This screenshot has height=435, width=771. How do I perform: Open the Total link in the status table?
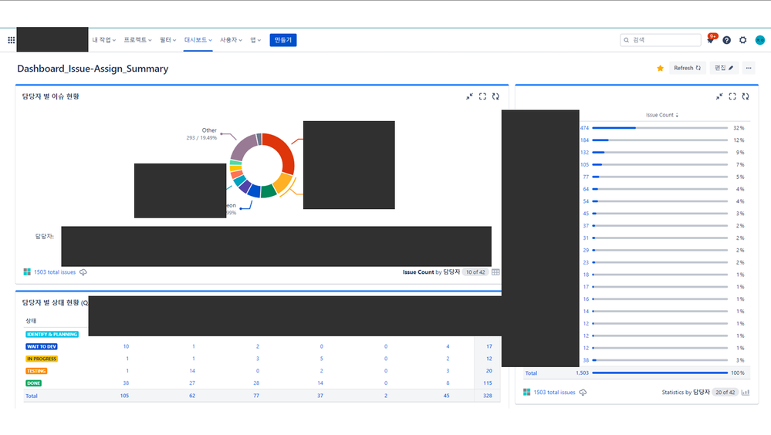point(32,396)
